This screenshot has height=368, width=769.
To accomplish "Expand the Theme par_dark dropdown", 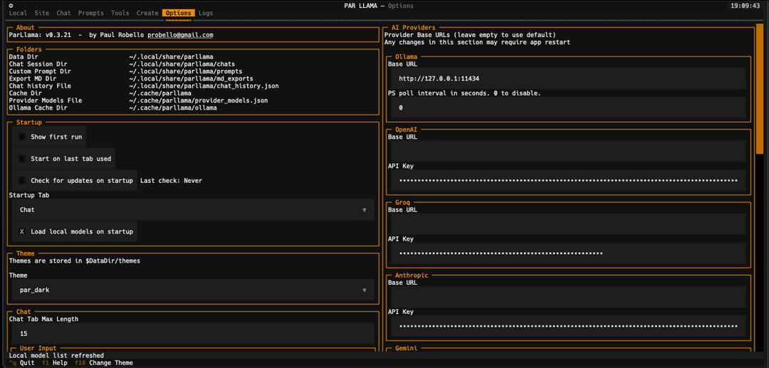I will point(365,290).
